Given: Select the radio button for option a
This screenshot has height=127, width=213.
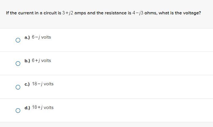Looking at the screenshot, I should coord(18,40).
